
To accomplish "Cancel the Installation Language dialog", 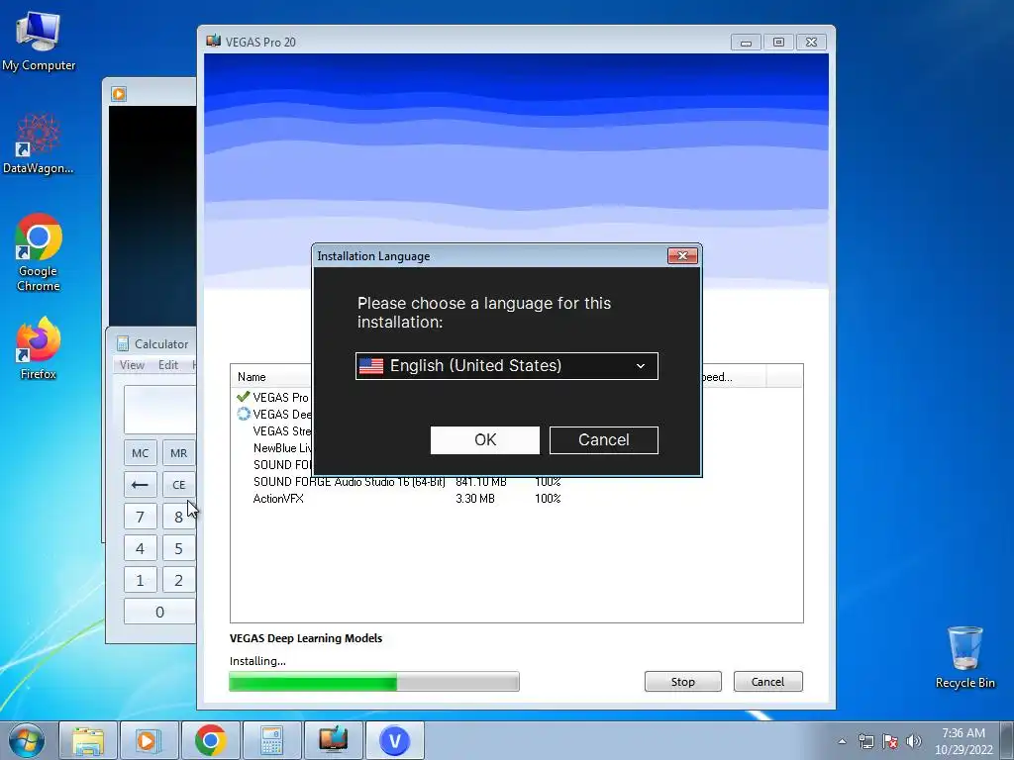I will [x=604, y=440].
